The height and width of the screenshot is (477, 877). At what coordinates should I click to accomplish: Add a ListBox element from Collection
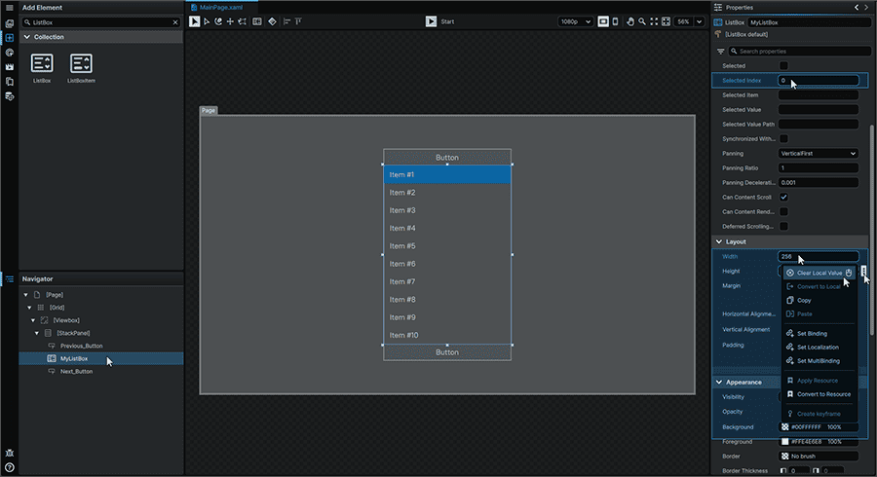tap(42, 68)
